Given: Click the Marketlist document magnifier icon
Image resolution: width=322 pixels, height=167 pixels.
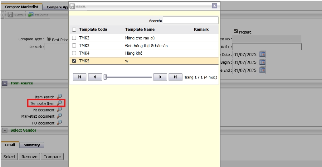Looking at the screenshot, I should (59, 116).
